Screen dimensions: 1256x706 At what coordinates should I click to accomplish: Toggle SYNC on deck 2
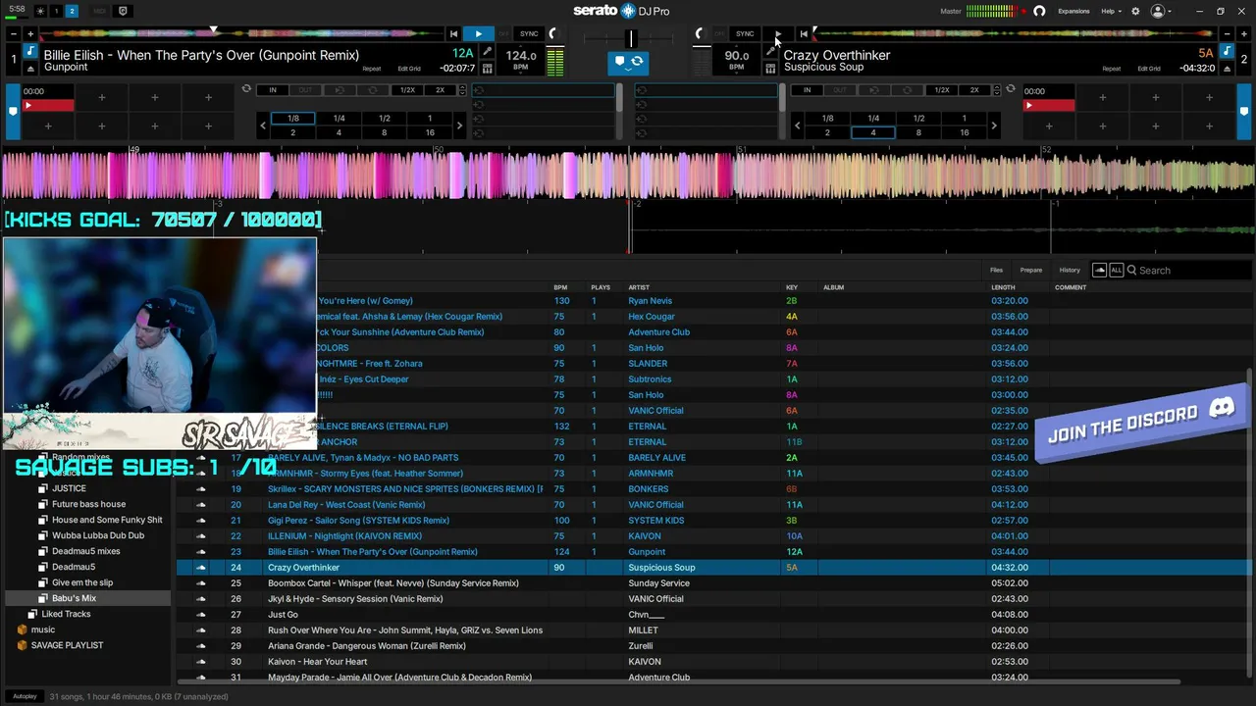pos(745,34)
